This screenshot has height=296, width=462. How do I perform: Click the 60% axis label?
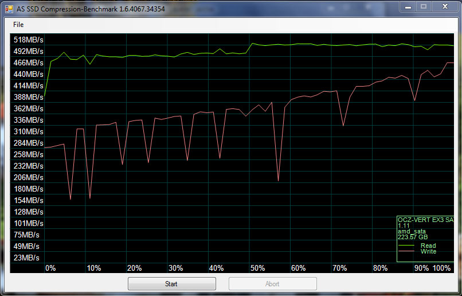point(299,268)
